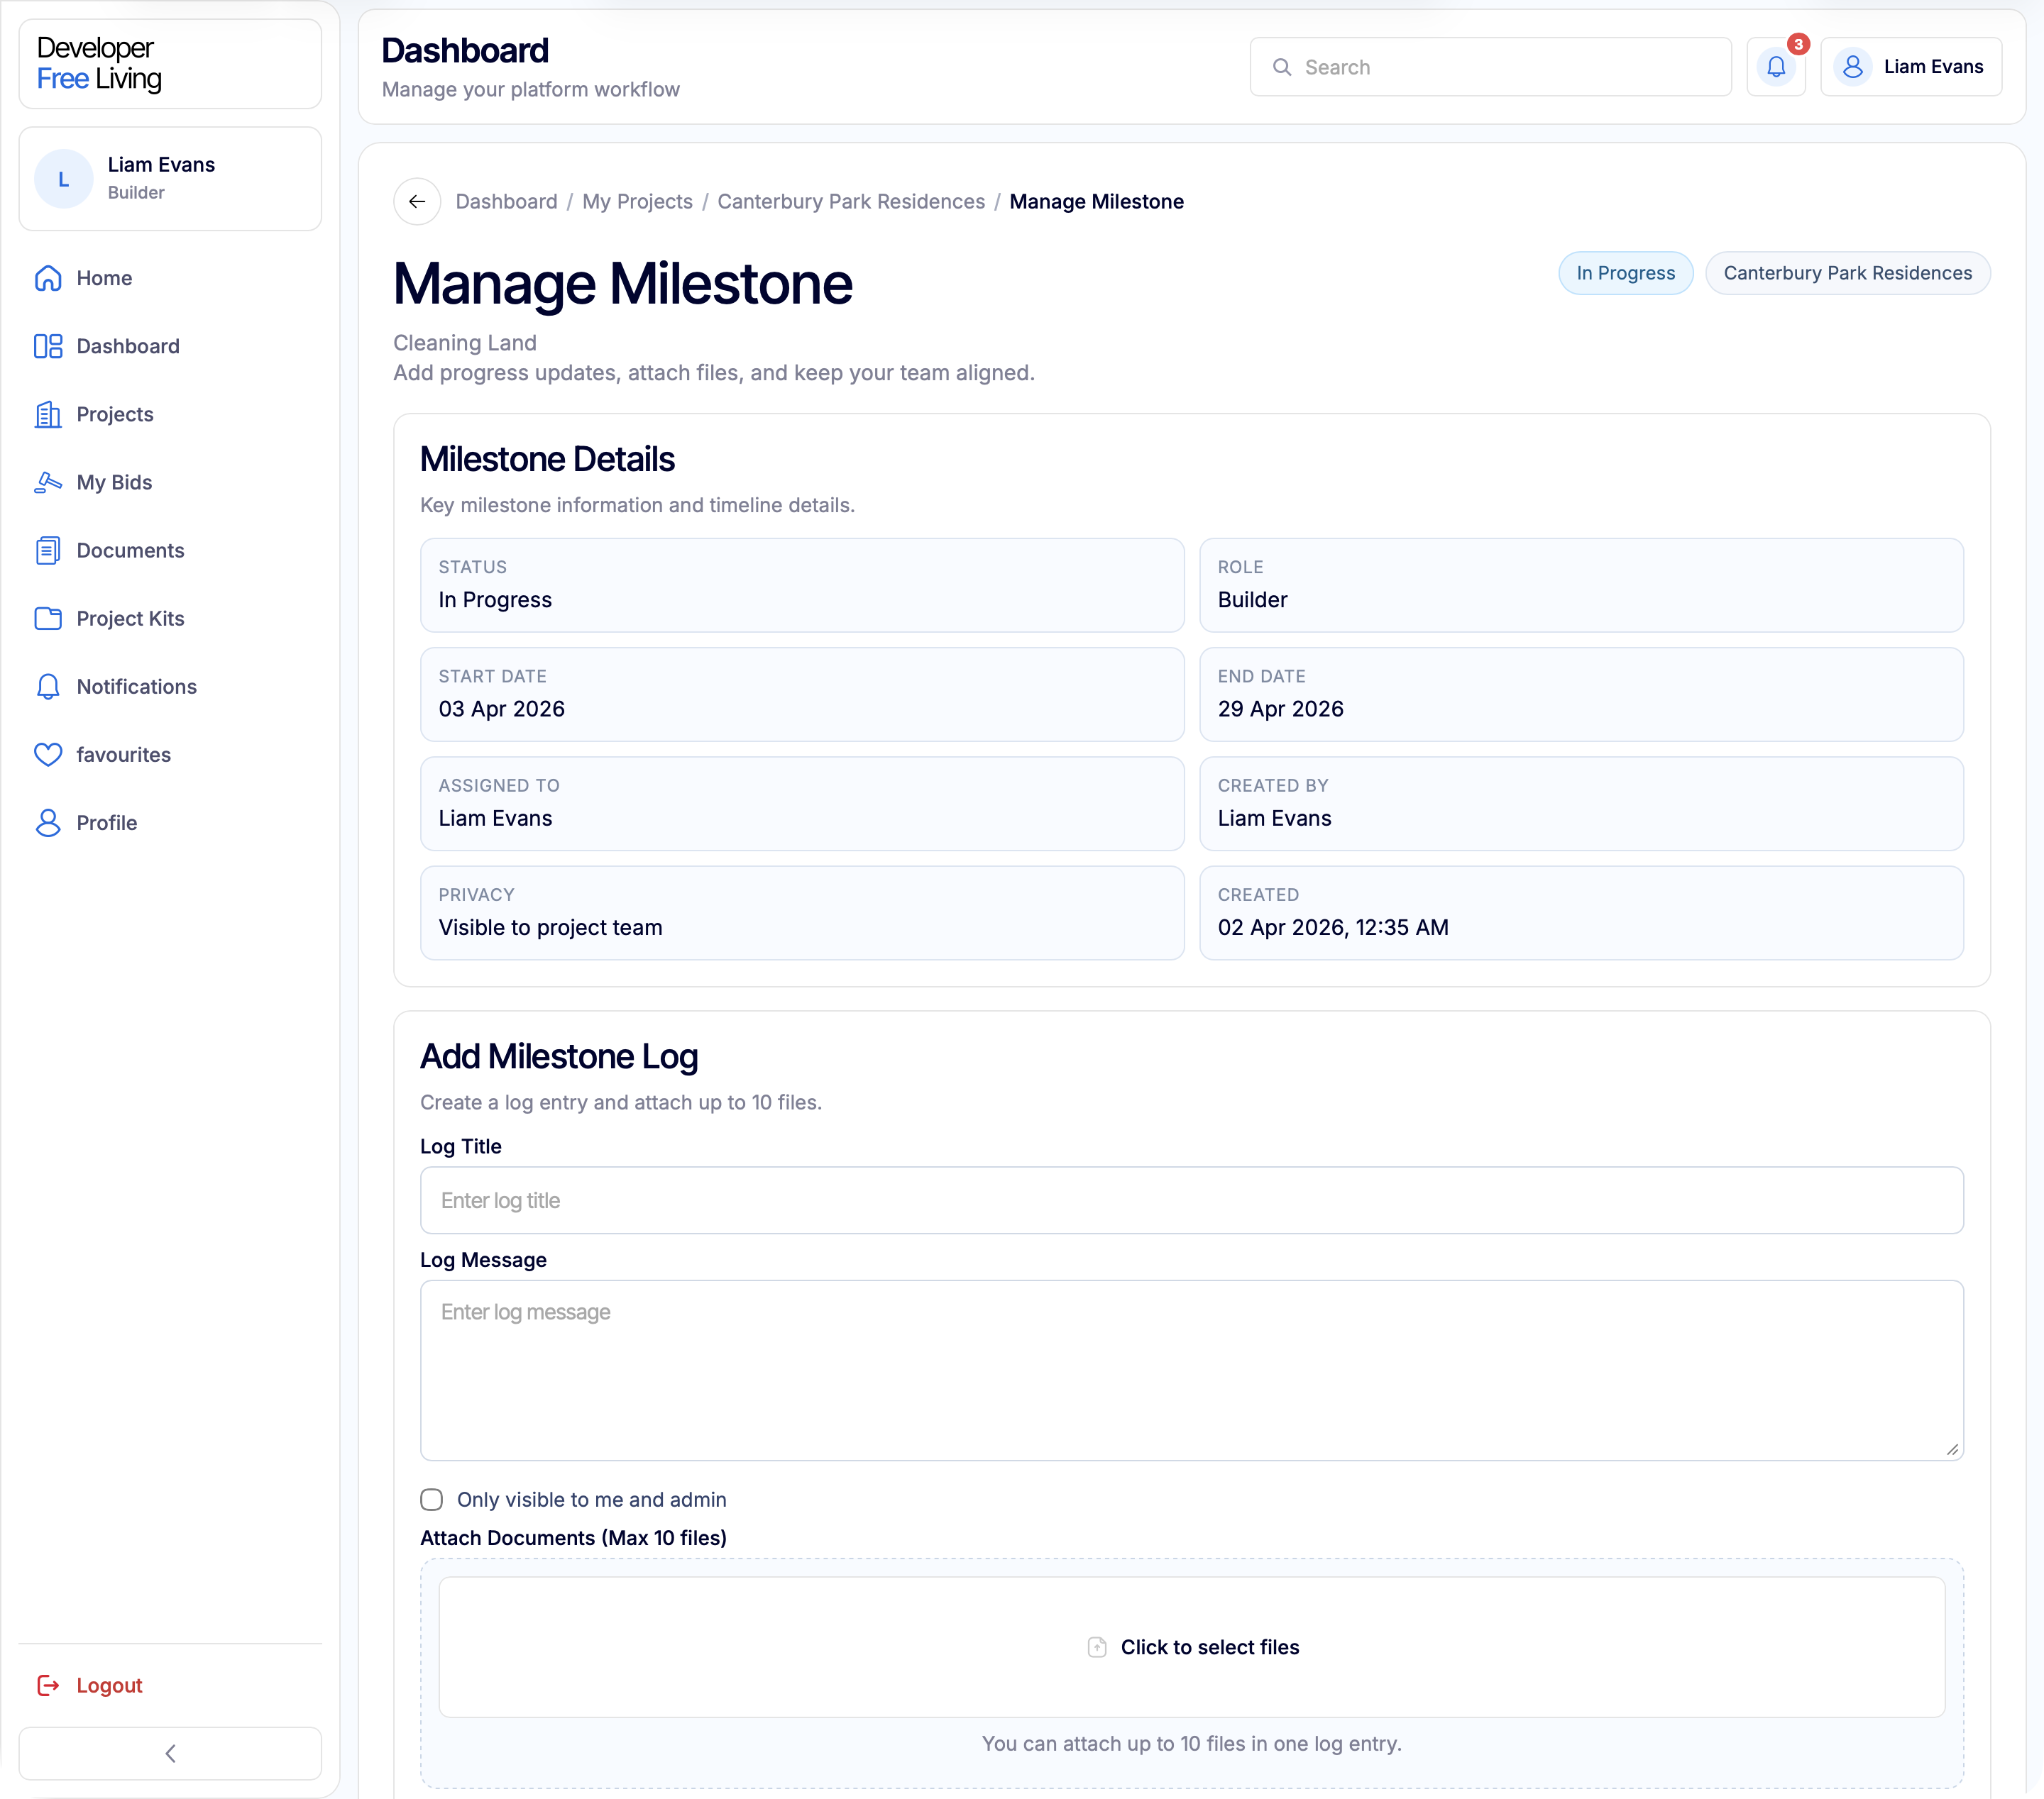Click the back arrow beside breadcrumb
This screenshot has width=2044, height=1799.
(417, 202)
